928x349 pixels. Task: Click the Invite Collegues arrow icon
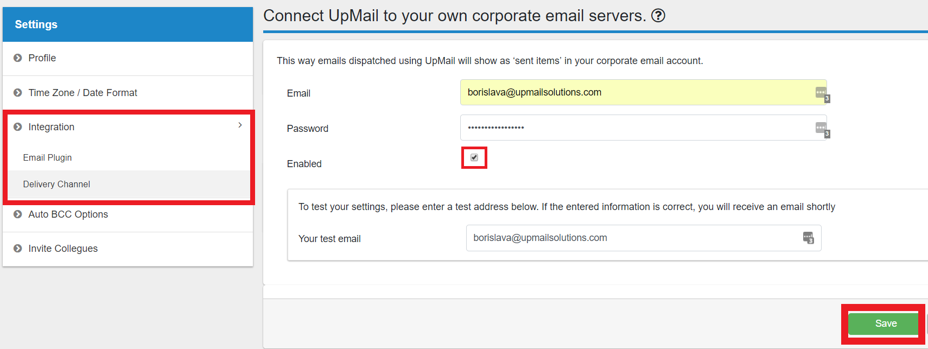(x=18, y=249)
